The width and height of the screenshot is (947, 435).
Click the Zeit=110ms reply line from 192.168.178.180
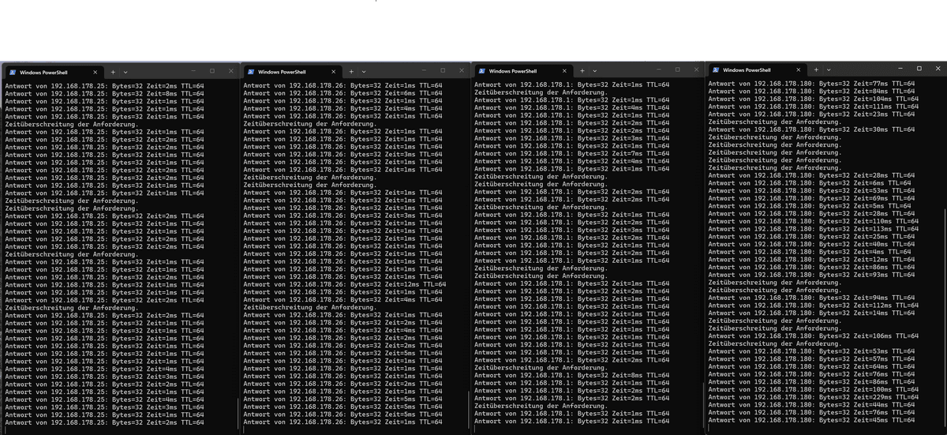[814, 221]
